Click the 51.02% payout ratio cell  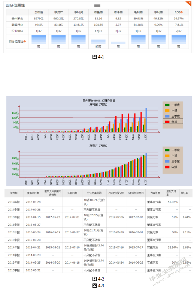pyautogui.click(x=173, y=202)
